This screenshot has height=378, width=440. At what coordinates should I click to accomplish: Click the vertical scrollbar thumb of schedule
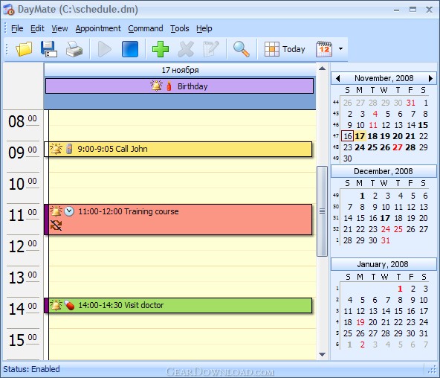point(322,211)
